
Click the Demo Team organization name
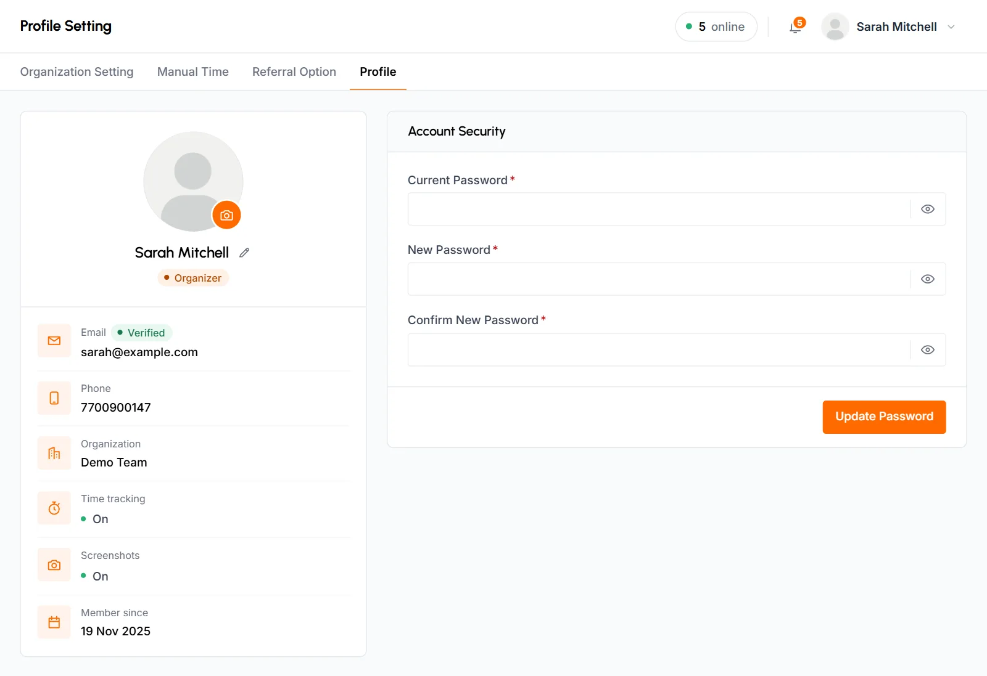pyautogui.click(x=114, y=462)
